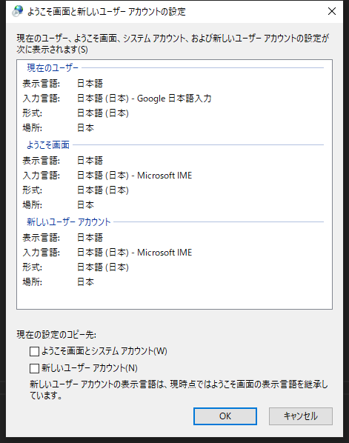
Task: Select the ようこそ画面 section heading
Action: coord(48,145)
